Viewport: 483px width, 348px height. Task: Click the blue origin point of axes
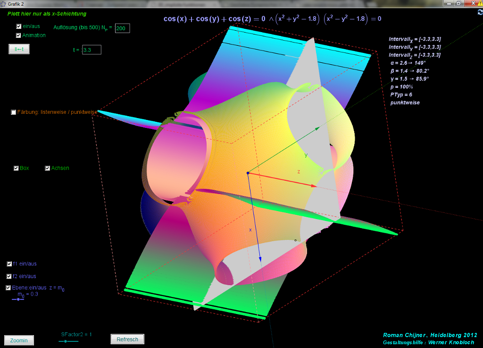pyautogui.click(x=248, y=173)
